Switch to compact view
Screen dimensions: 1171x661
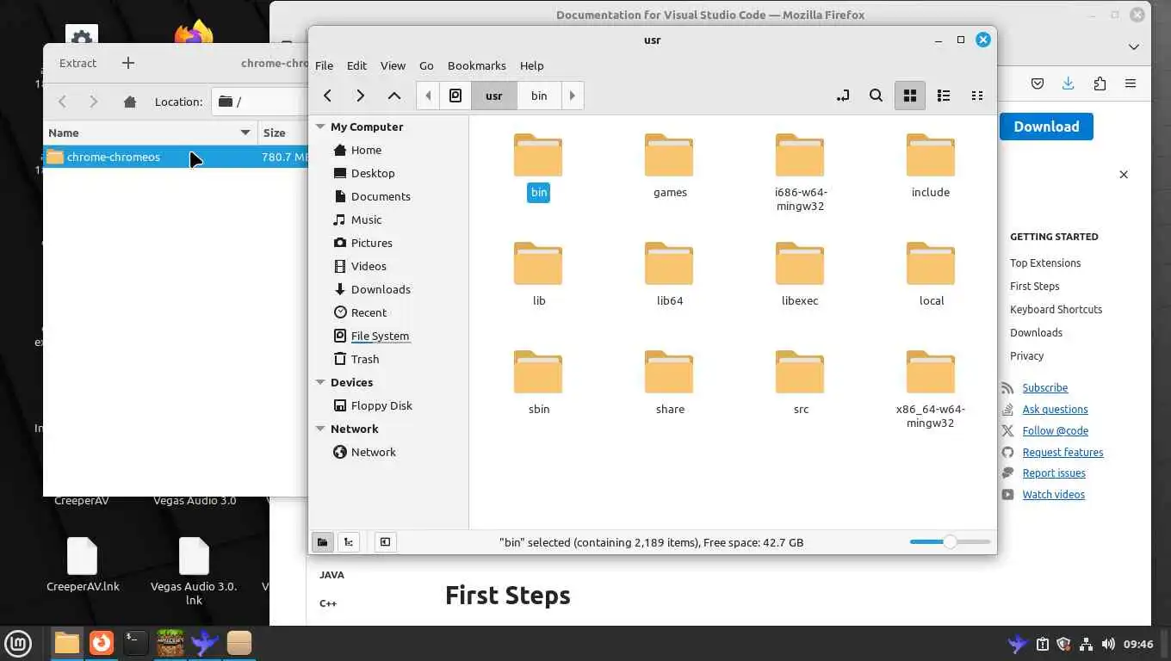click(x=977, y=96)
